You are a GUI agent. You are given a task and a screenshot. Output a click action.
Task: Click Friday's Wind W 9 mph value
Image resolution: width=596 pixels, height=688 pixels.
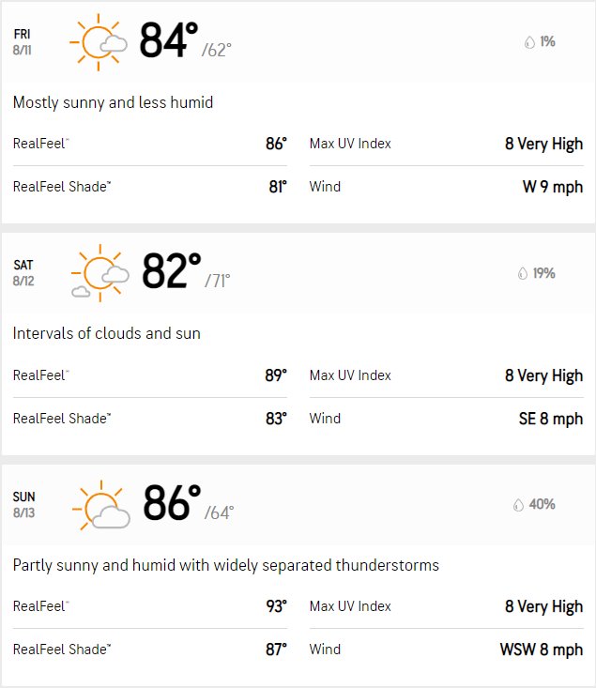[x=553, y=187]
